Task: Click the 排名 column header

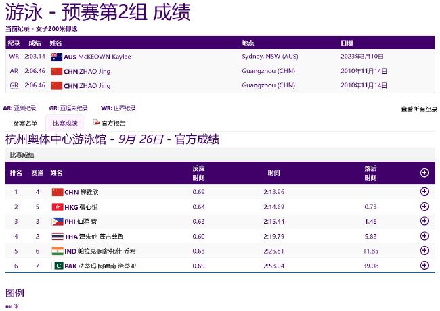Action: tap(16, 173)
